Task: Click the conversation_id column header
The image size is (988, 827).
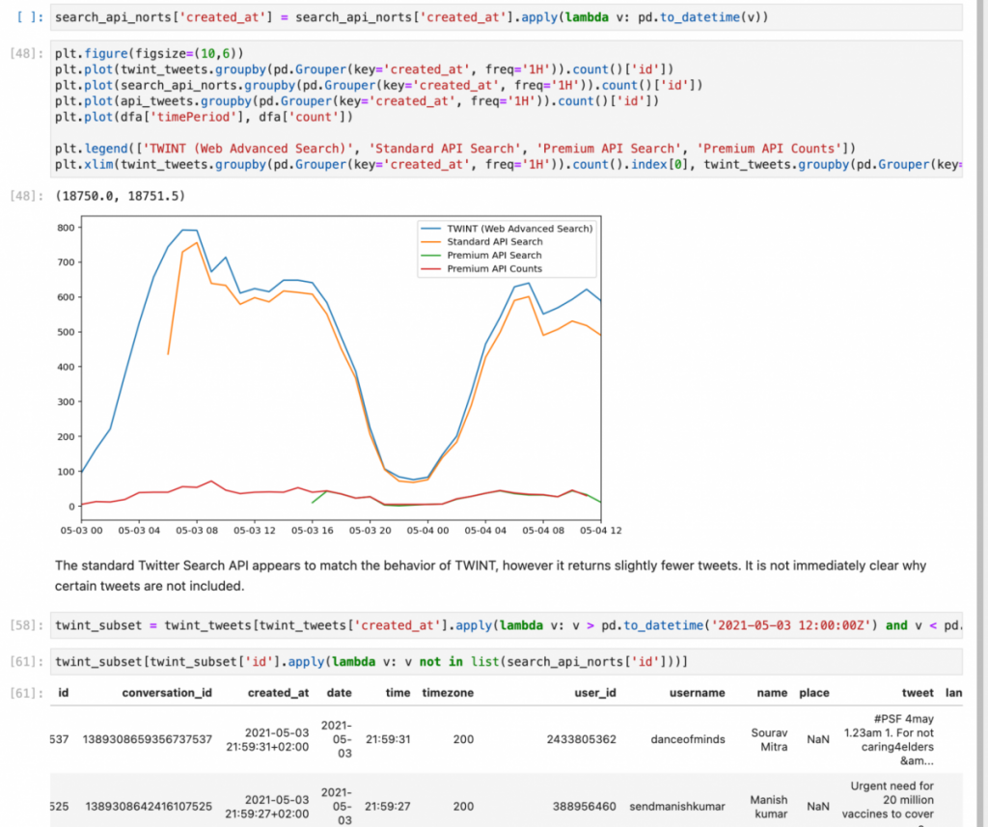Action: (x=167, y=693)
